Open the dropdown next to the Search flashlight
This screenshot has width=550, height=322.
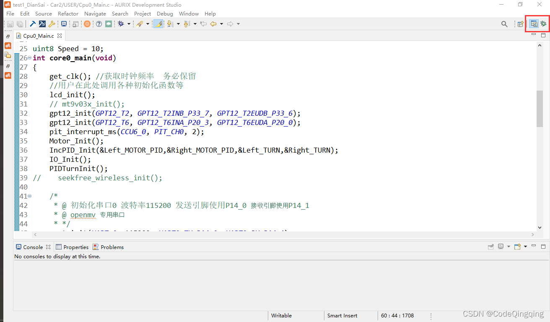(148, 24)
